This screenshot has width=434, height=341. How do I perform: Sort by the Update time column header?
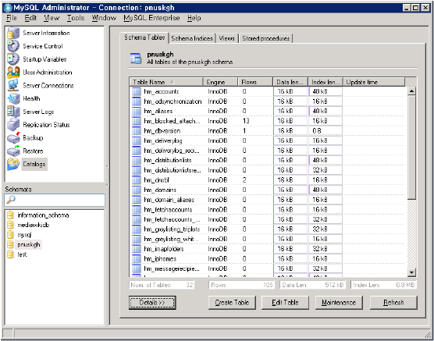pos(374,82)
